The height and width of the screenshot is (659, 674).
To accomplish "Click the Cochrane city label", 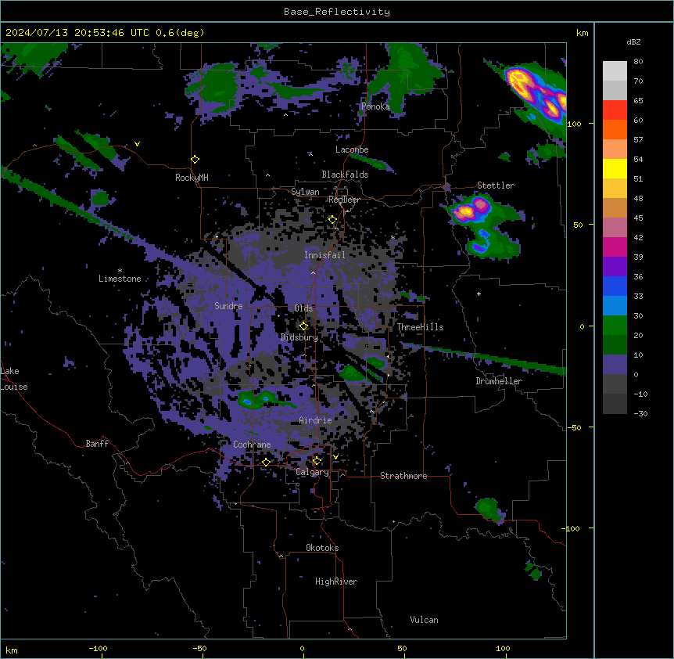I will point(252,445).
